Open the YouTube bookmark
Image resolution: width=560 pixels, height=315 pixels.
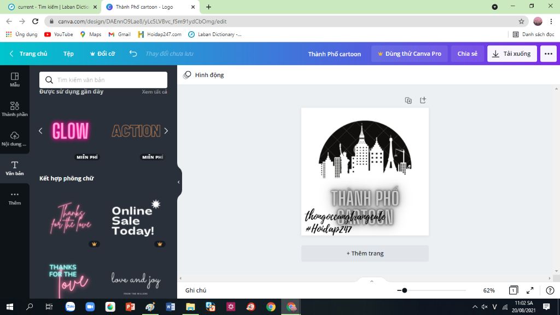(x=59, y=34)
